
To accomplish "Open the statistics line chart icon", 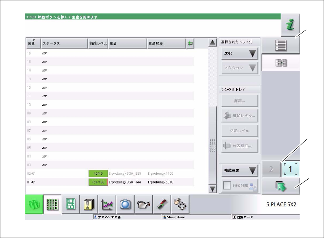I will coord(107,204).
